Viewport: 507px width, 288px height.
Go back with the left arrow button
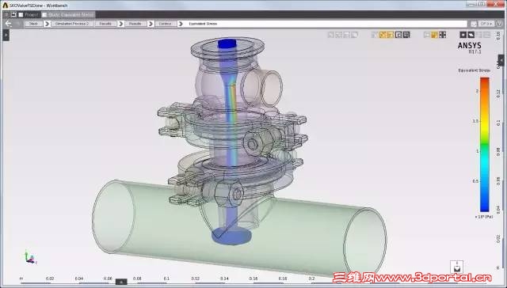[9, 24]
